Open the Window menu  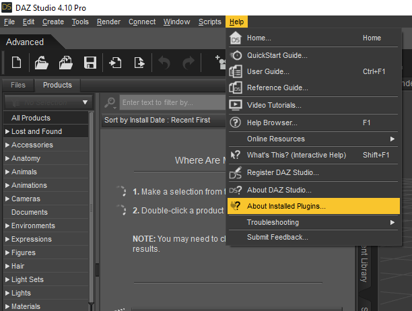pos(176,22)
